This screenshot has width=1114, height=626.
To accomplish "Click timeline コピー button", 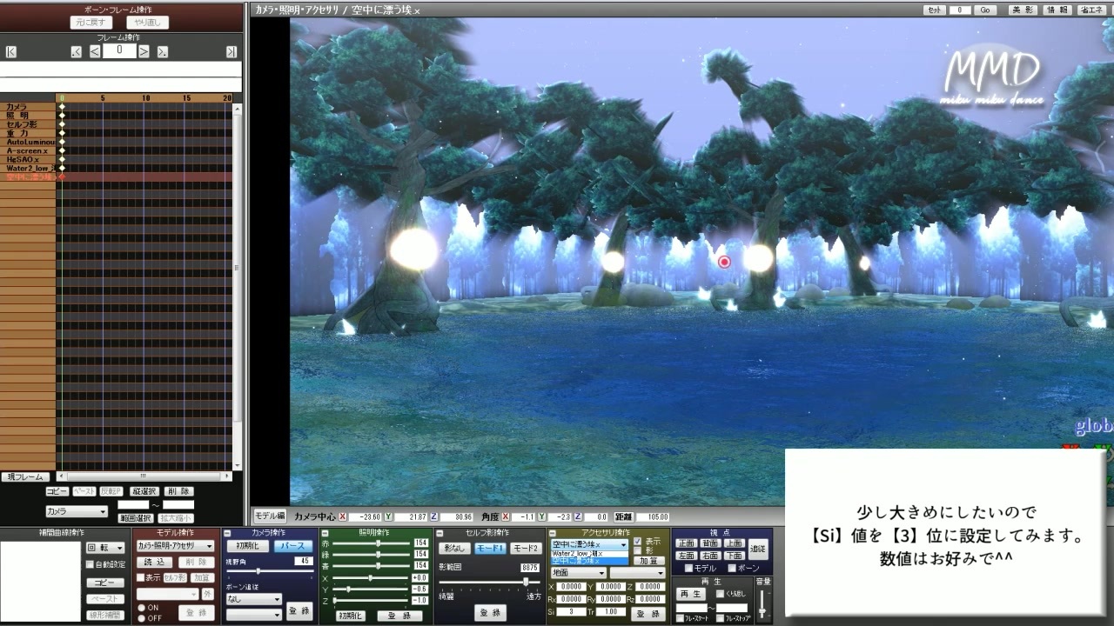I will pyautogui.click(x=57, y=491).
